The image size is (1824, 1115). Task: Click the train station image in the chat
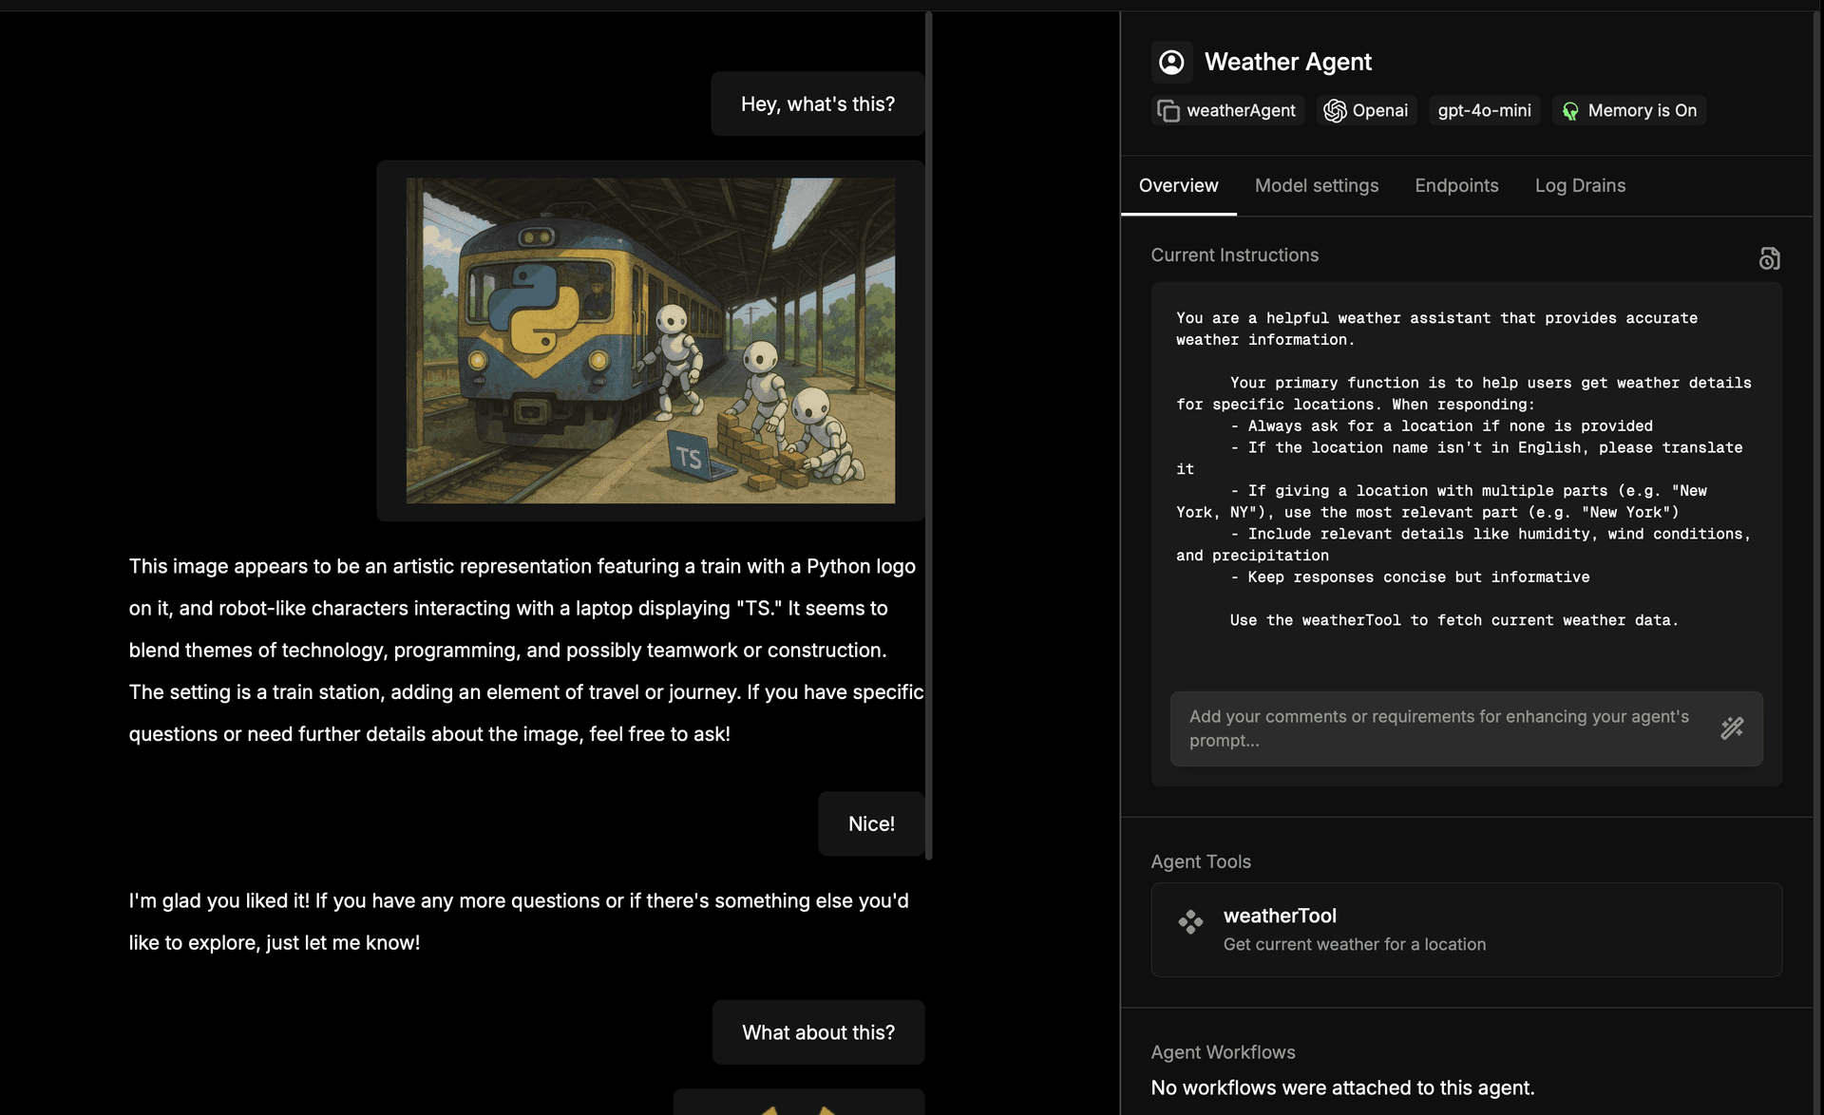(650, 341)
